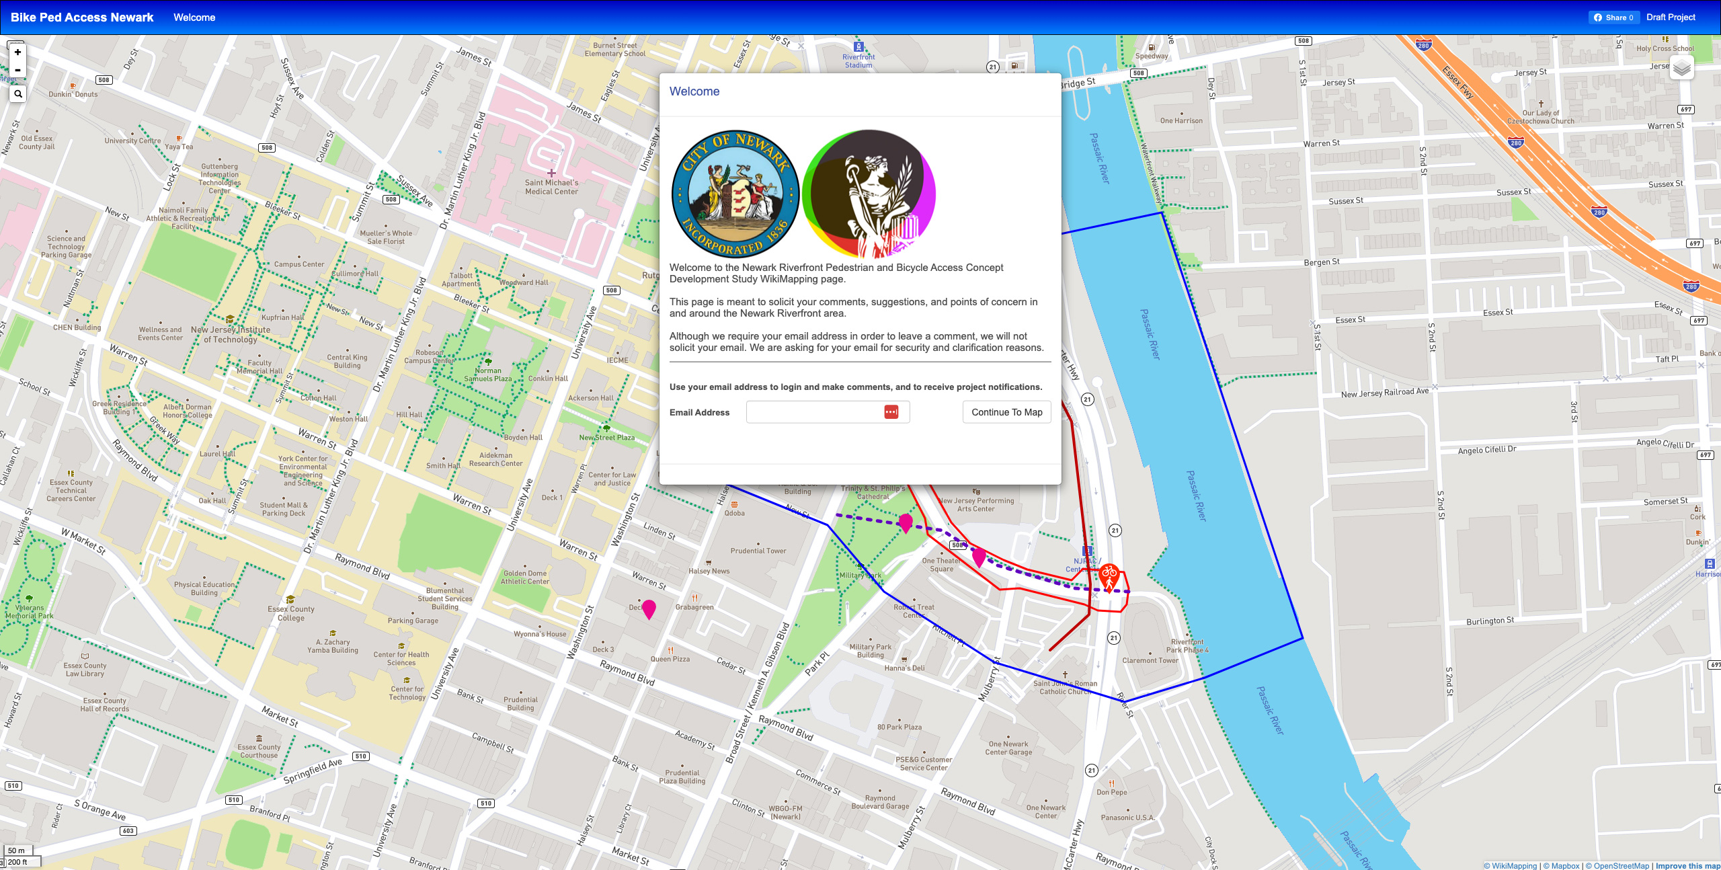Image resolution: width=1721 pixels, height=870 pixels.
Task: Open the map search magnifier tool
Action: click(18, 94)
